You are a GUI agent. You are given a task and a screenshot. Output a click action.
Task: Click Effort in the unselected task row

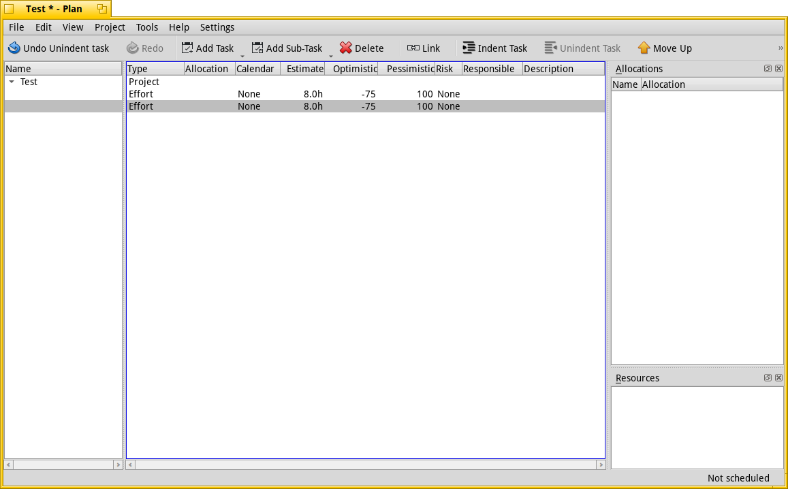141,94
